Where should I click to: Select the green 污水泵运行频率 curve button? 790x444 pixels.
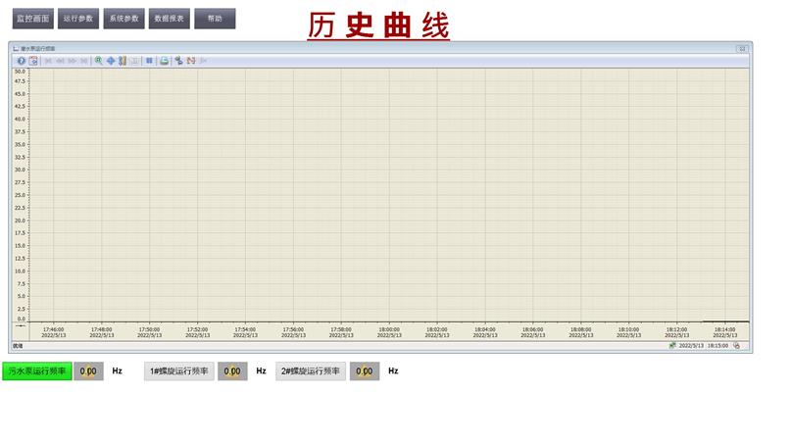(37, 371)
